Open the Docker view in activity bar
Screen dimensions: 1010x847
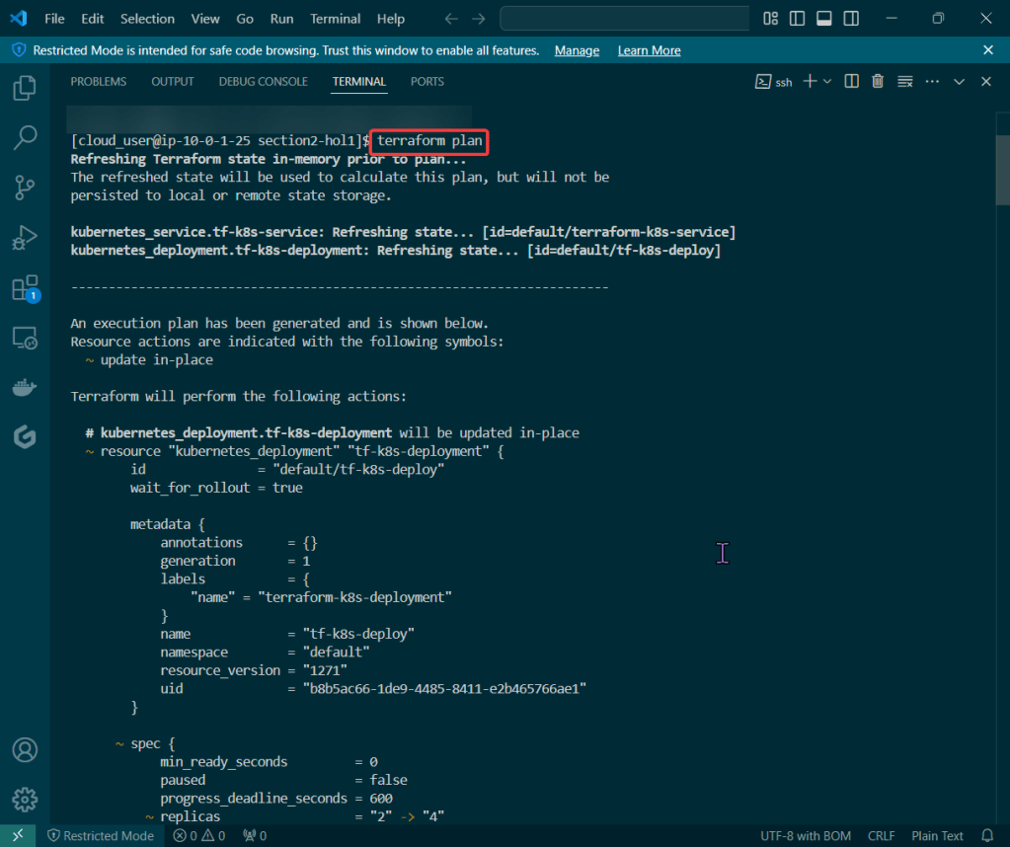(x=25, y=387)
